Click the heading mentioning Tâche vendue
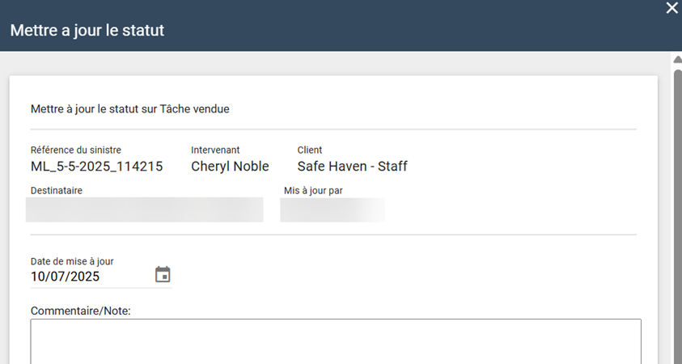 [129, 108]
